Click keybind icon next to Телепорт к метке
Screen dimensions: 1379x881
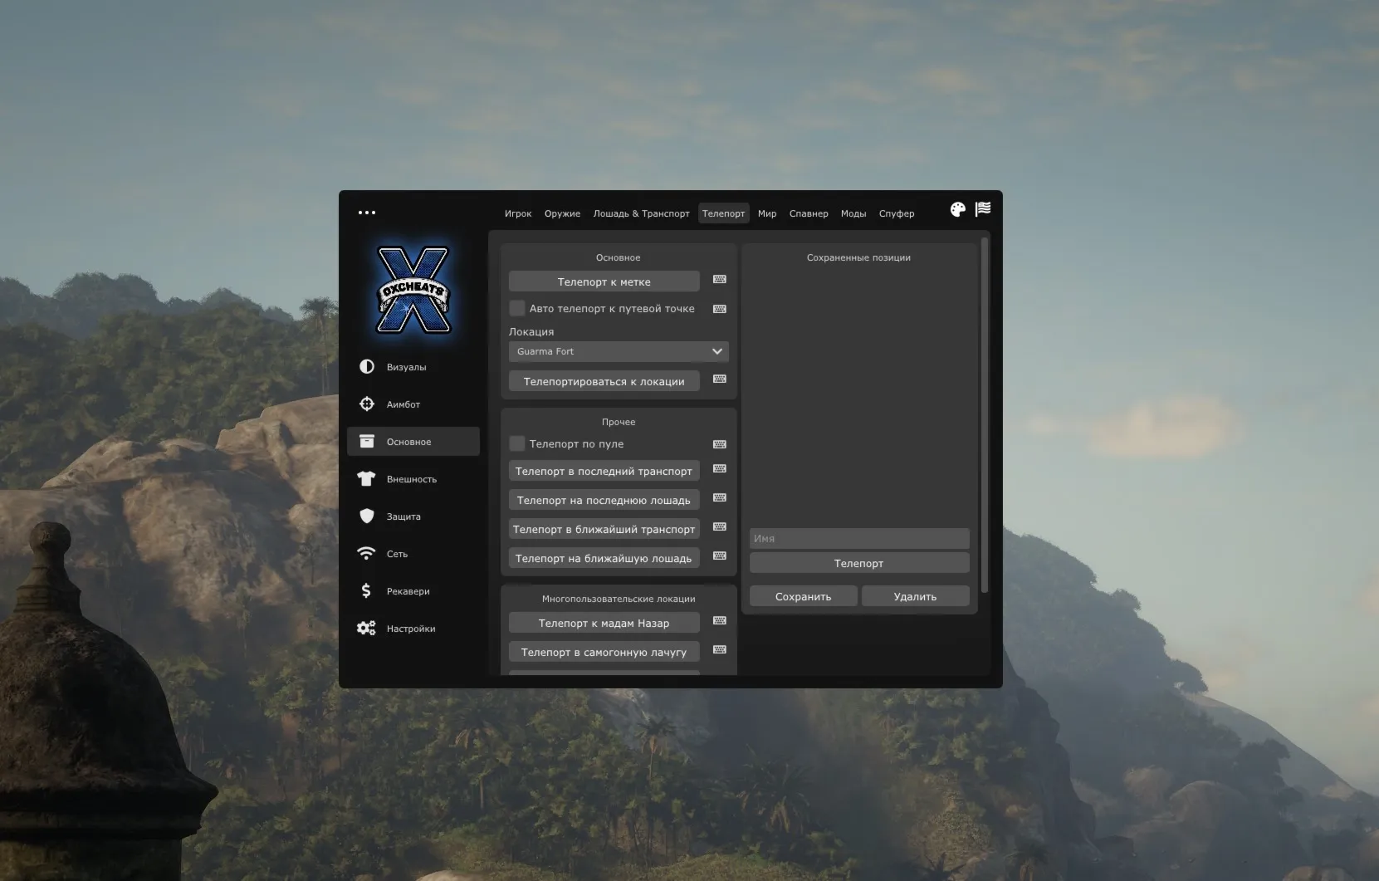click(x=720, y=280)
